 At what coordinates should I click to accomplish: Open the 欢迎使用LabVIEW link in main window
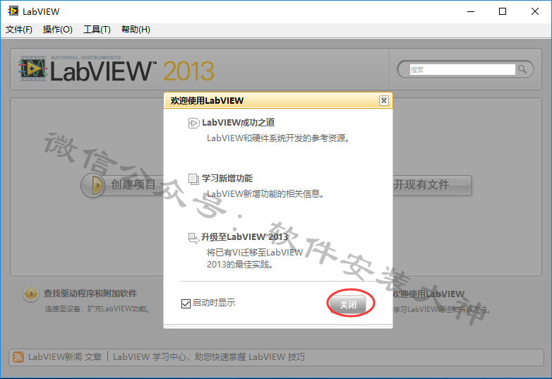[x=428, y=294]
